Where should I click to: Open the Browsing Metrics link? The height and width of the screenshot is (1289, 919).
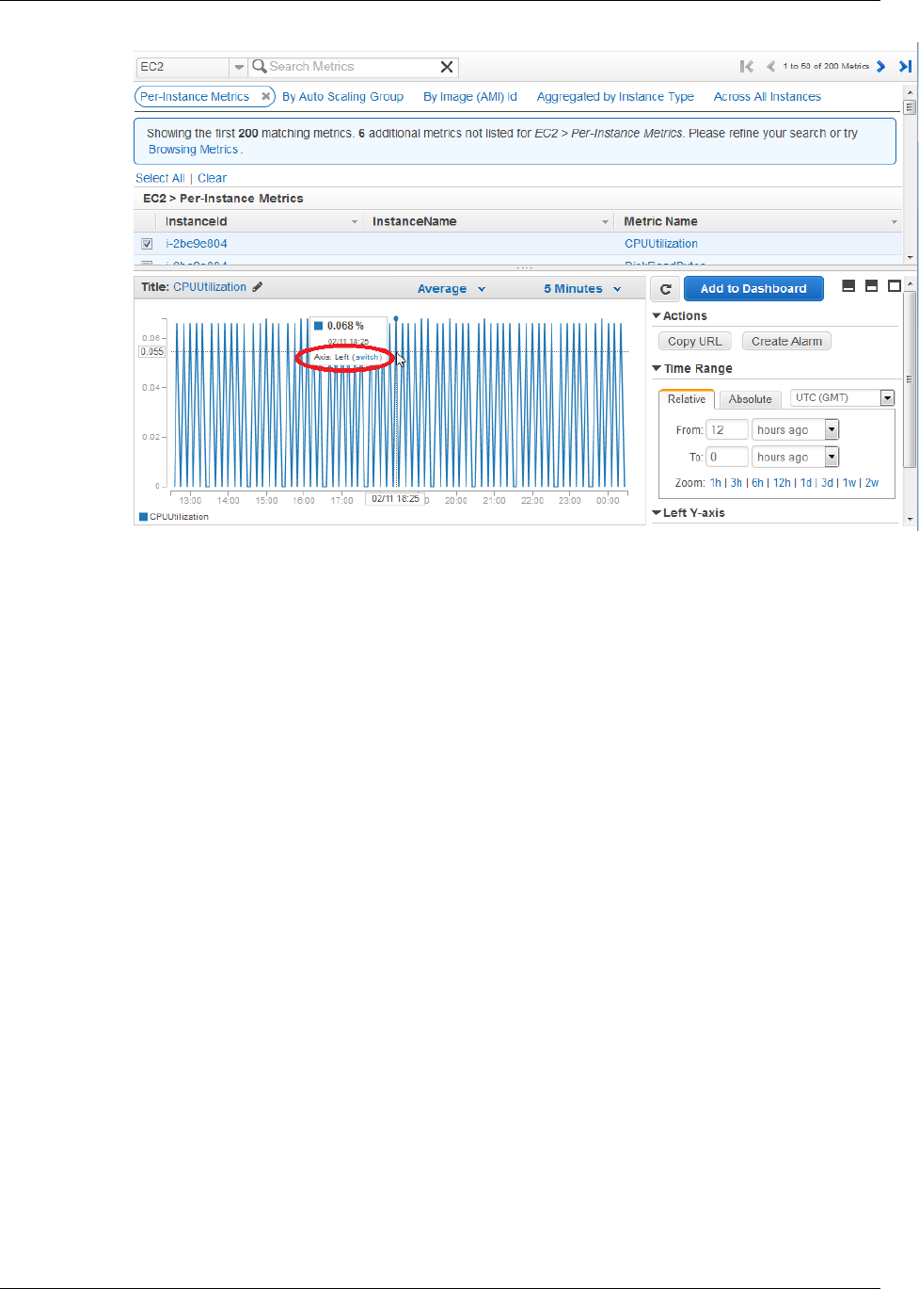tap(193, 150)
